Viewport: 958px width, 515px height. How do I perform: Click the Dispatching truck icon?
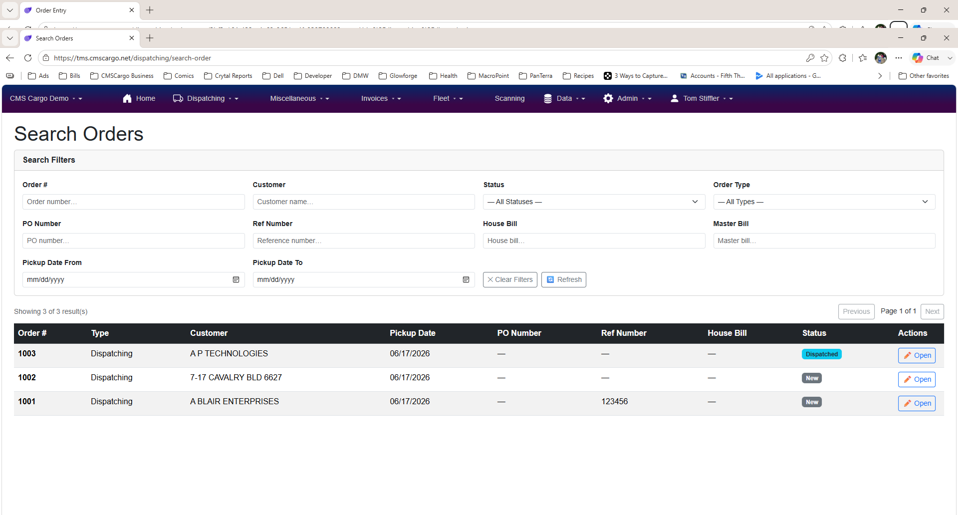point(178,98)
